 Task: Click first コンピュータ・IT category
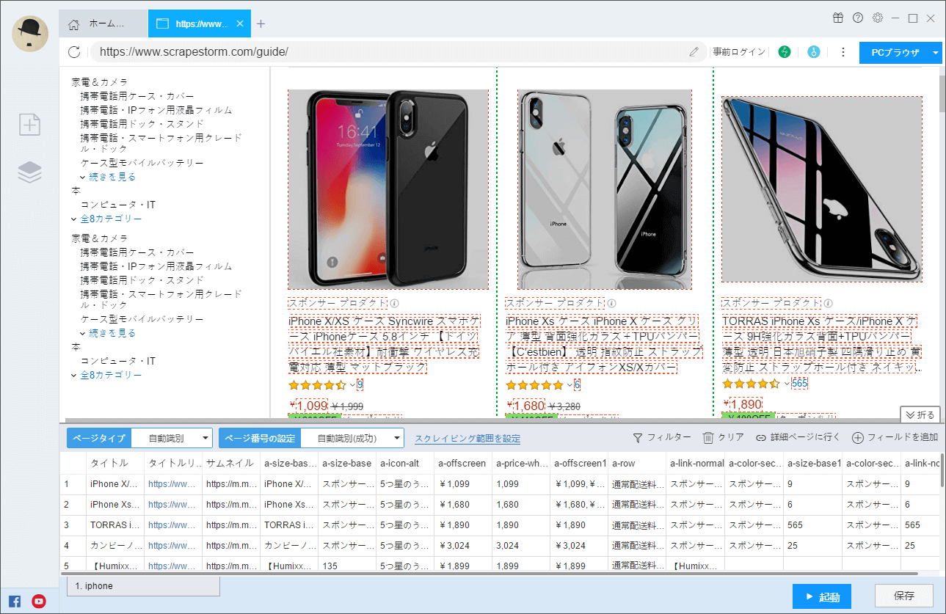click(x=118, y=205)
